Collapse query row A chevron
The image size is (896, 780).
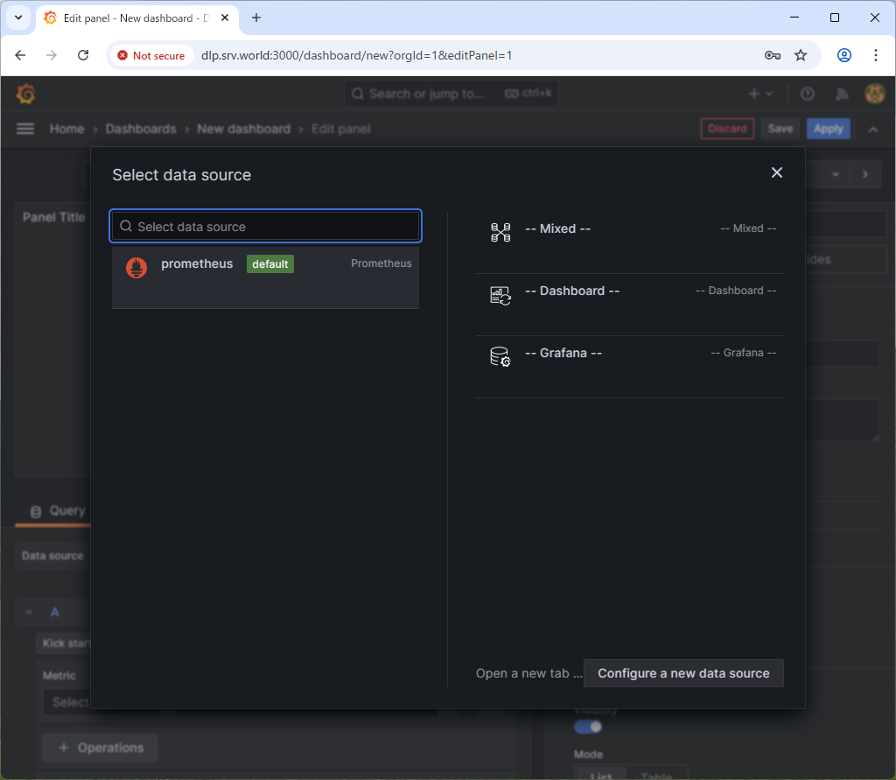[29, 612]
